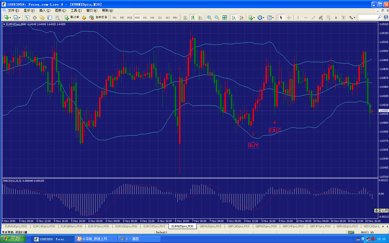389x243 pixels.
Task: Switch timeframe to H4
Action: tap(152, 18)
